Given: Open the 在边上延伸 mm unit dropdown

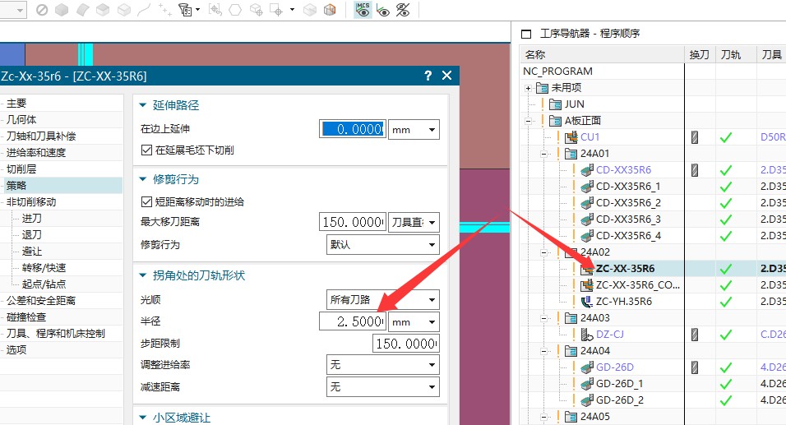Looking at the screenshot, I should [414, 129].
